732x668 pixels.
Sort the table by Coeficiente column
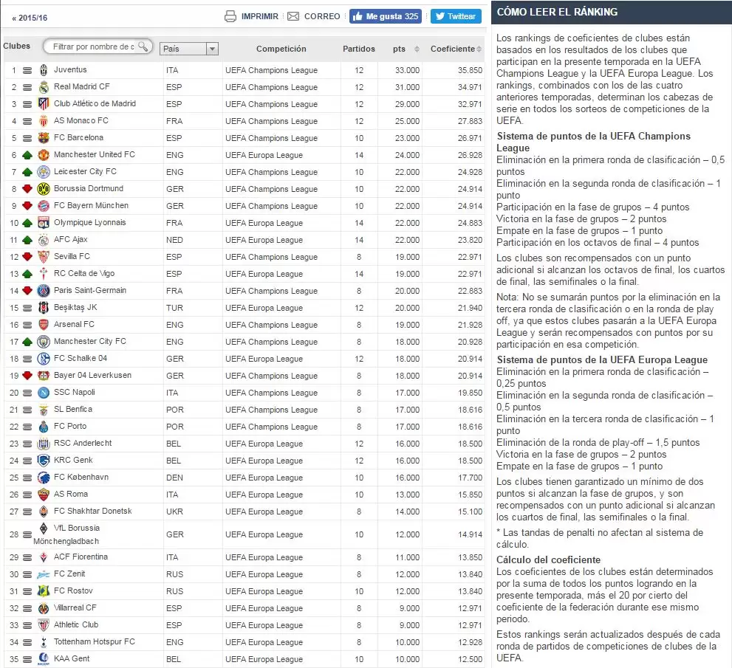point(453,49)
